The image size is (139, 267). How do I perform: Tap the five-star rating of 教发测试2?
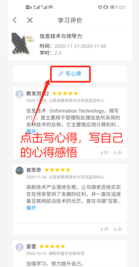pos(65,93)
